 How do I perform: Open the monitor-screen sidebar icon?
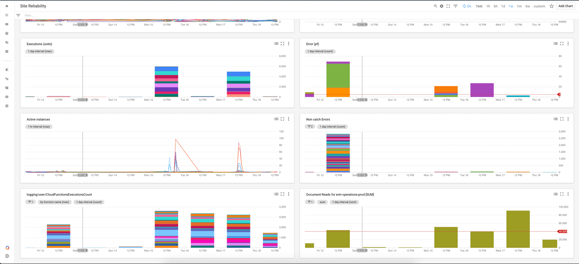[7, 33]
